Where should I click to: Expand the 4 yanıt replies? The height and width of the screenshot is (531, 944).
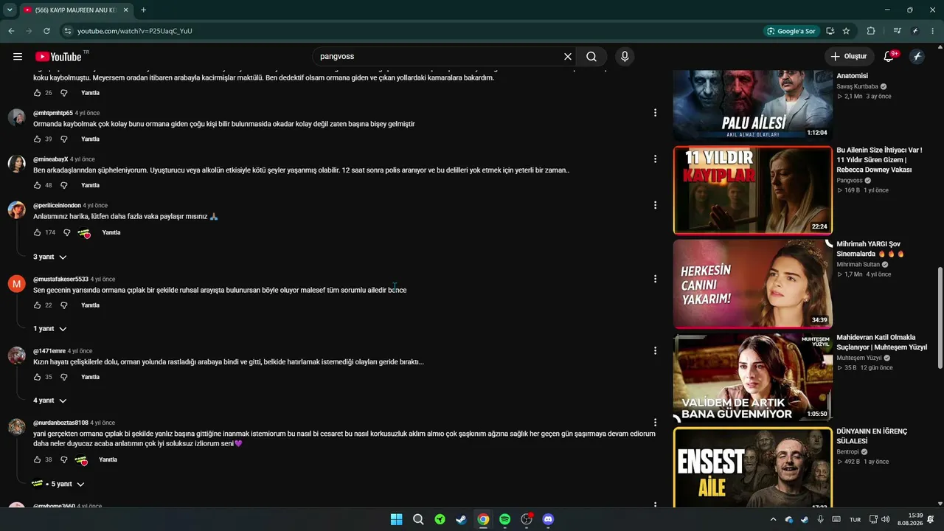pos(50,400)
